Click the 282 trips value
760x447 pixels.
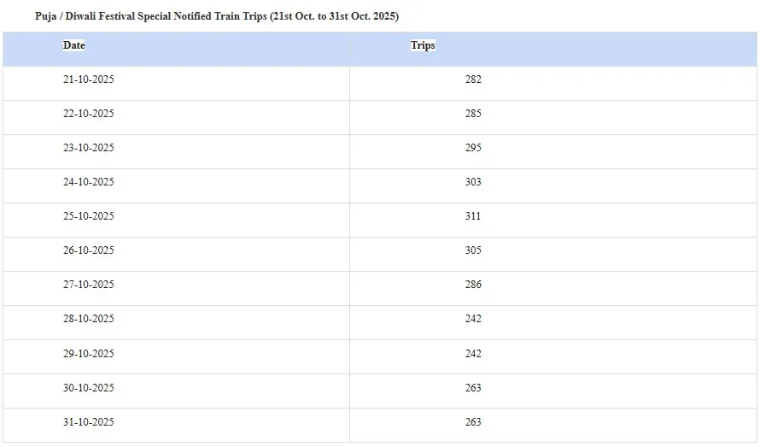473,79
